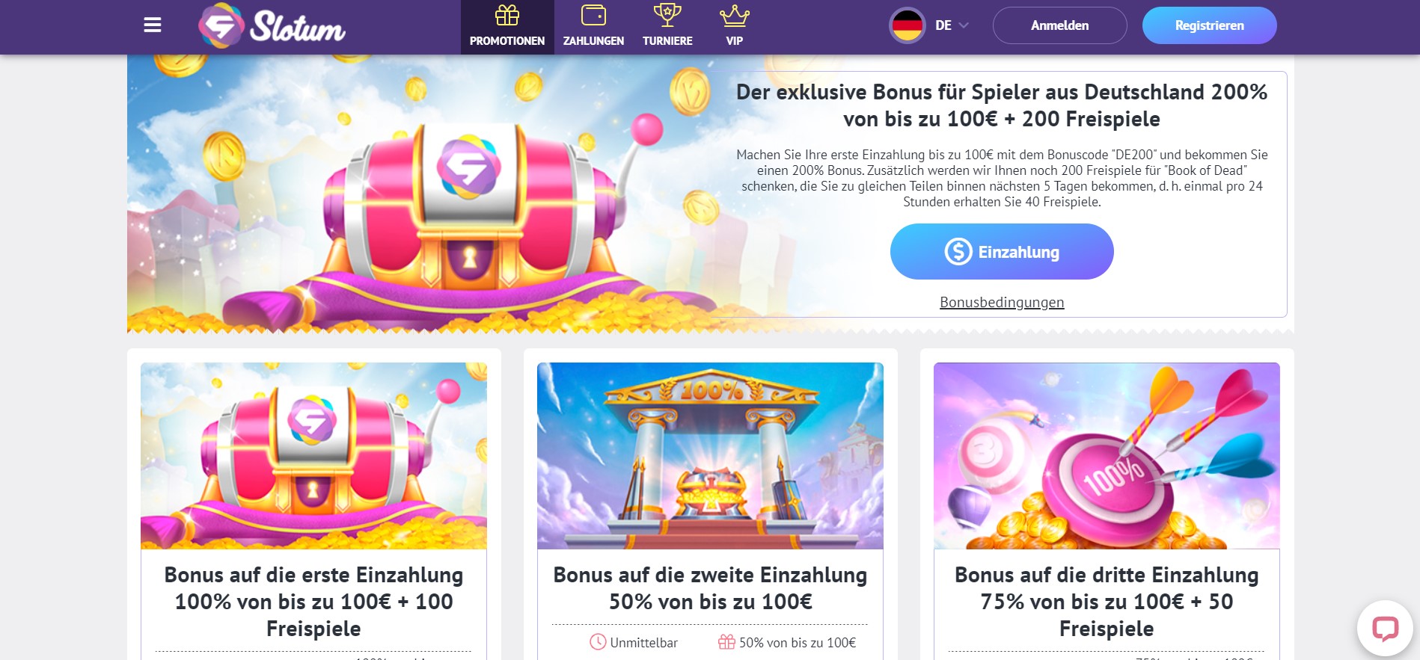Switch to the Turniere tab
This screenshot has width=1420, height=660.
coord(667,28)
